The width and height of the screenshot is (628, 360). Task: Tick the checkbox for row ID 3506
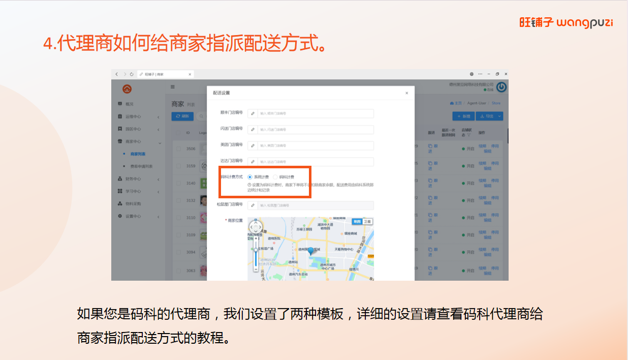(178, 149)
